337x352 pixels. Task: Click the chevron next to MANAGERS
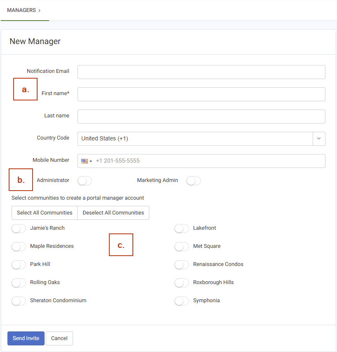[39, 11]
